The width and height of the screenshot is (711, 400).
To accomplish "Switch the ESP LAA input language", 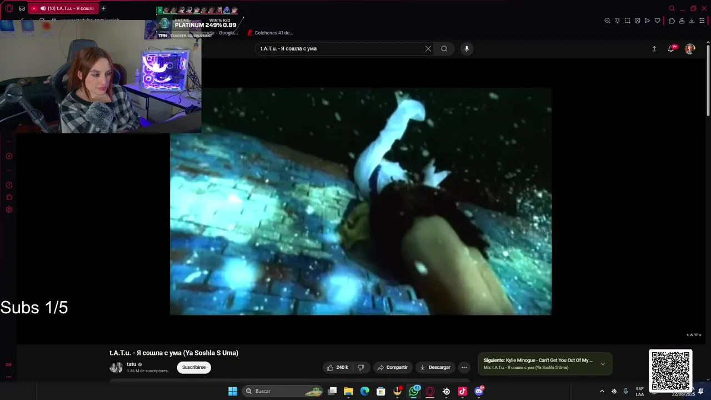I will click(x=640, y=391).
